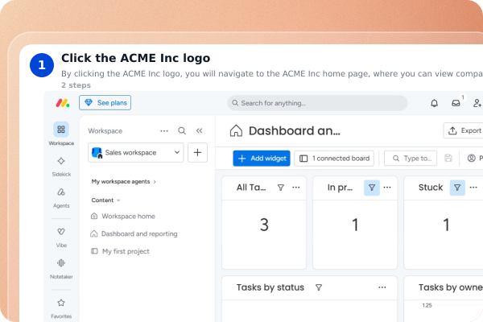Click the Dashboard an... title

(x=295, y=131)
